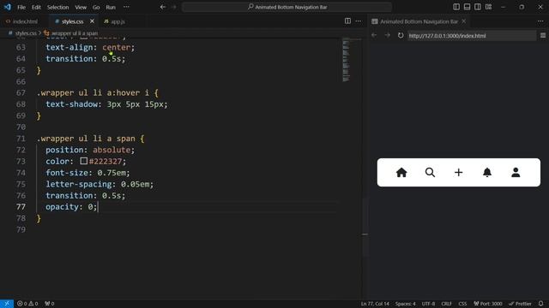Go back with the title bar arrow

click(163, 7)
